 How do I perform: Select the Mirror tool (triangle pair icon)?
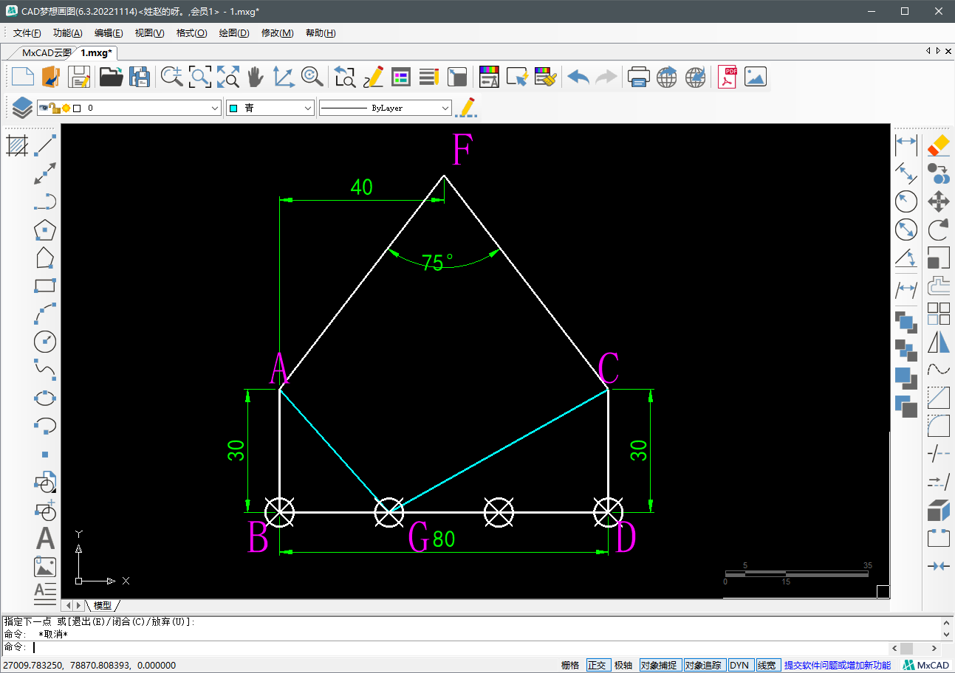pos(938,342)
